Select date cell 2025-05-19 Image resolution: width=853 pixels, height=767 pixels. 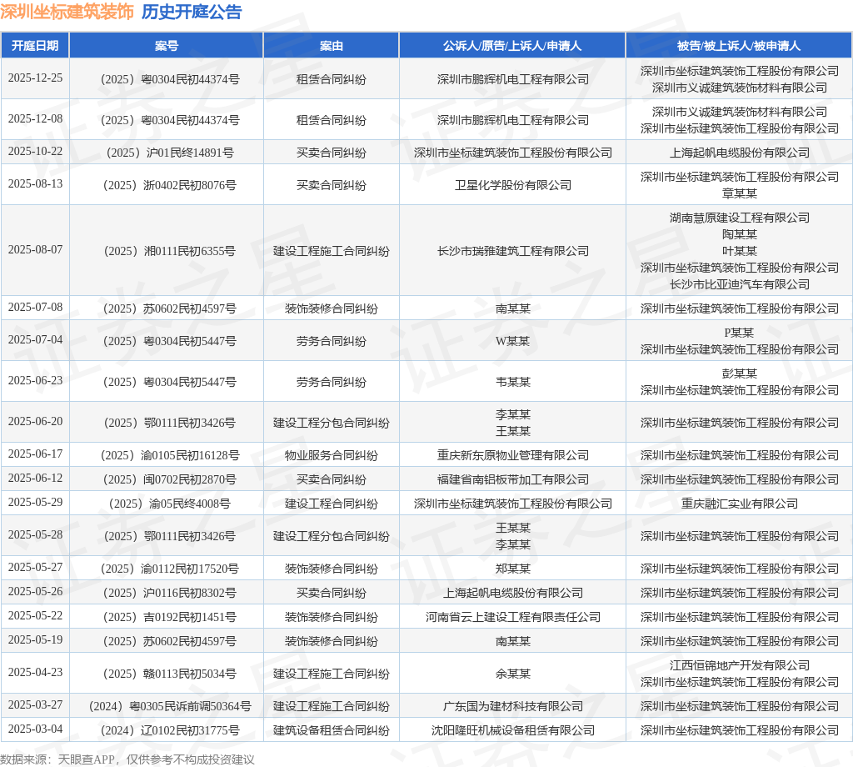35,639
